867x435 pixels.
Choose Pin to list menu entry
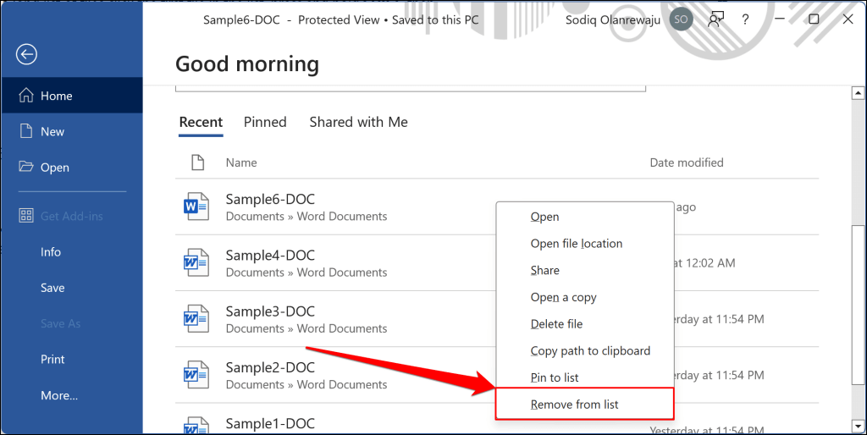coord(555,377)
